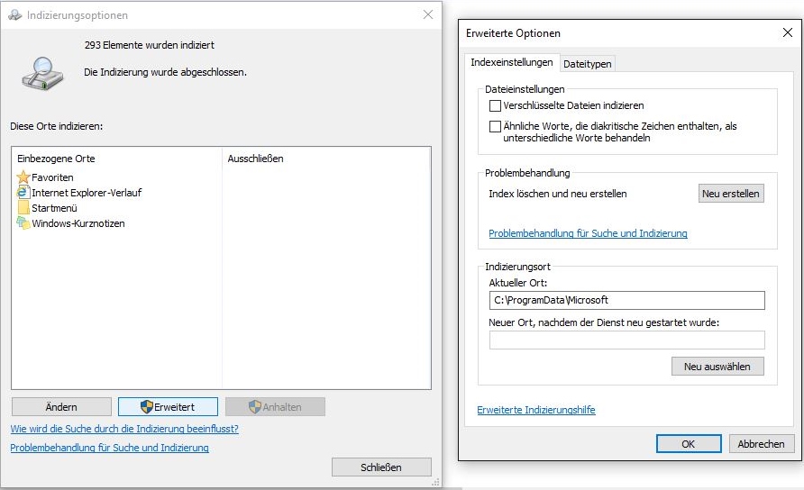The width and height of the screenshot is (804, 490).
Task: Open Erweitert options button
Action: tap(168, 407)
